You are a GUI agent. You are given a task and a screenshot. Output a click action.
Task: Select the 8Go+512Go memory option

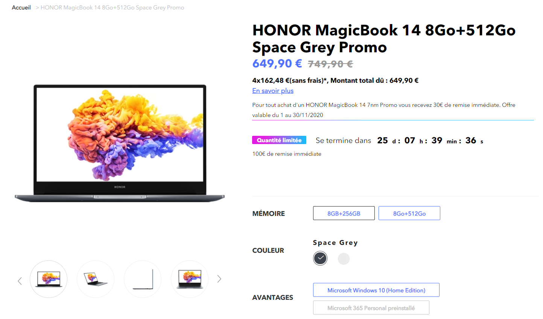[409, 213]
